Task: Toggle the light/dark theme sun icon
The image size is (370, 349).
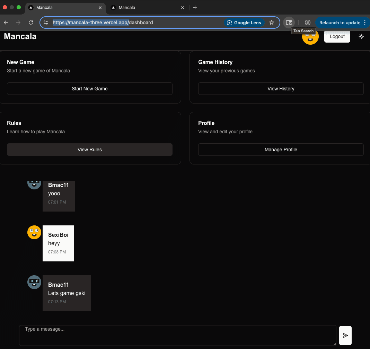Action: (361, 36)
